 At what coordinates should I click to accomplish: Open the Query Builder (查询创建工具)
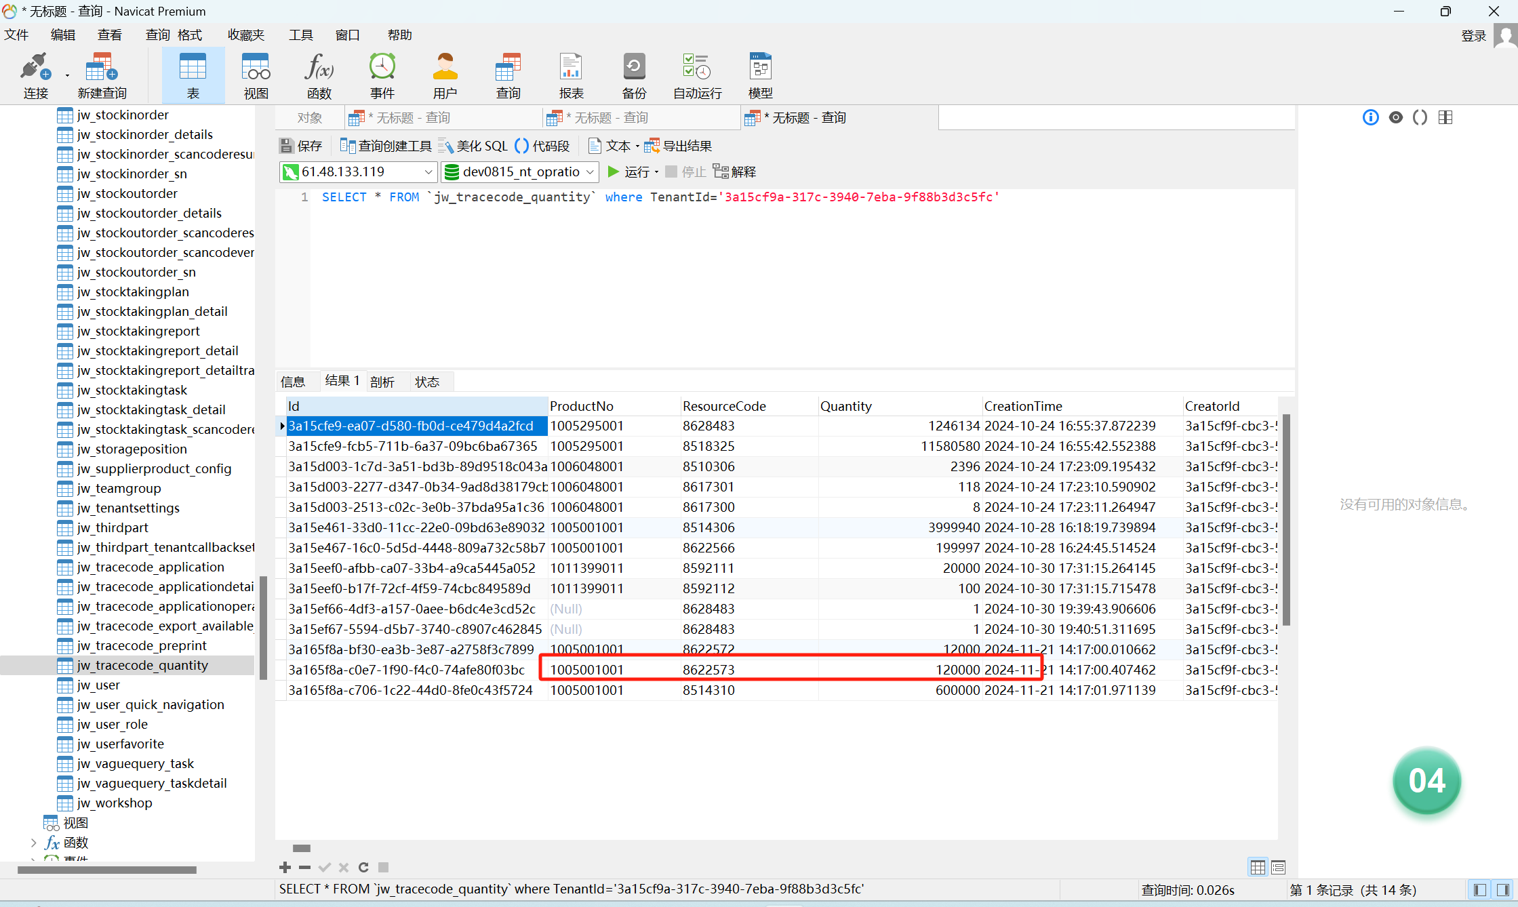(385, 146)
